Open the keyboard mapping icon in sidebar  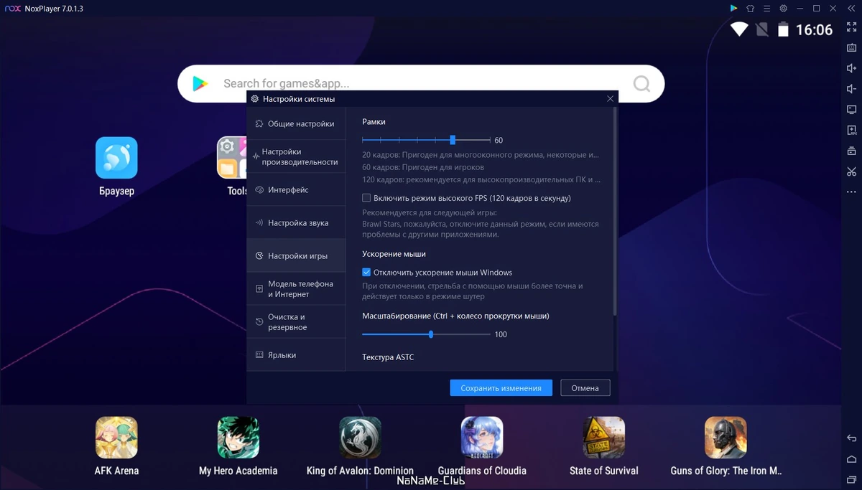[851, 48]
